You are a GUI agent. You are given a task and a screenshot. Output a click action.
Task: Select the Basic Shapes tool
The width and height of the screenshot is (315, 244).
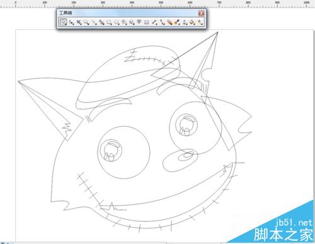click(x=132, y=22)
